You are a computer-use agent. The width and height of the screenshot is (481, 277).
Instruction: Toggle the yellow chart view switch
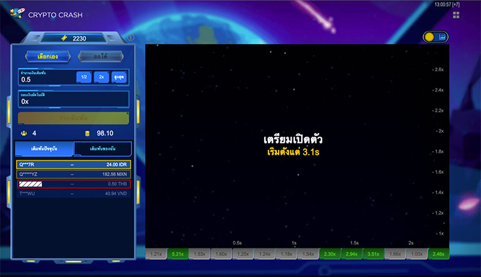tap(435, 37)
